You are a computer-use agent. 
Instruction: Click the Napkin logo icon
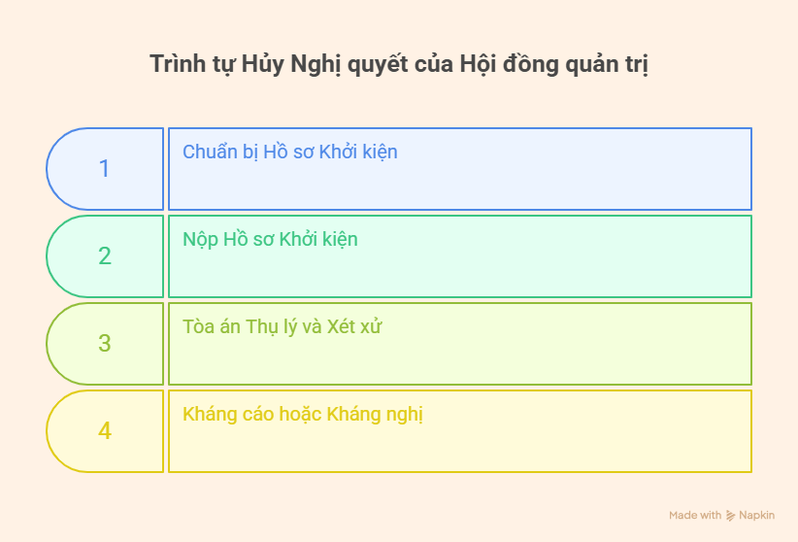[x=731, y=515]
